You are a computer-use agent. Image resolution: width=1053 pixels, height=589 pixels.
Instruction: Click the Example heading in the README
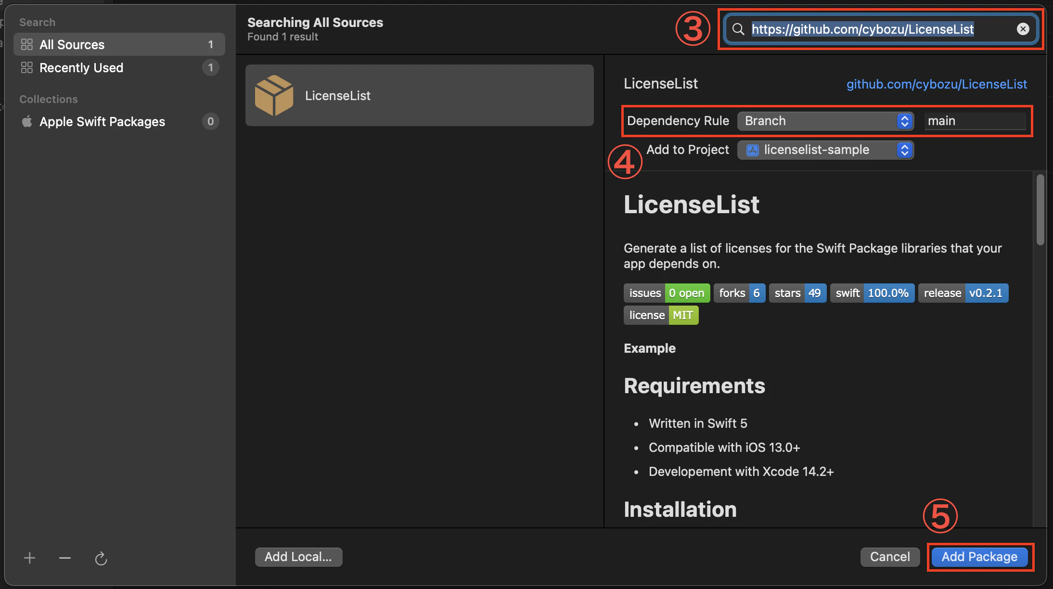pos(650,348)
